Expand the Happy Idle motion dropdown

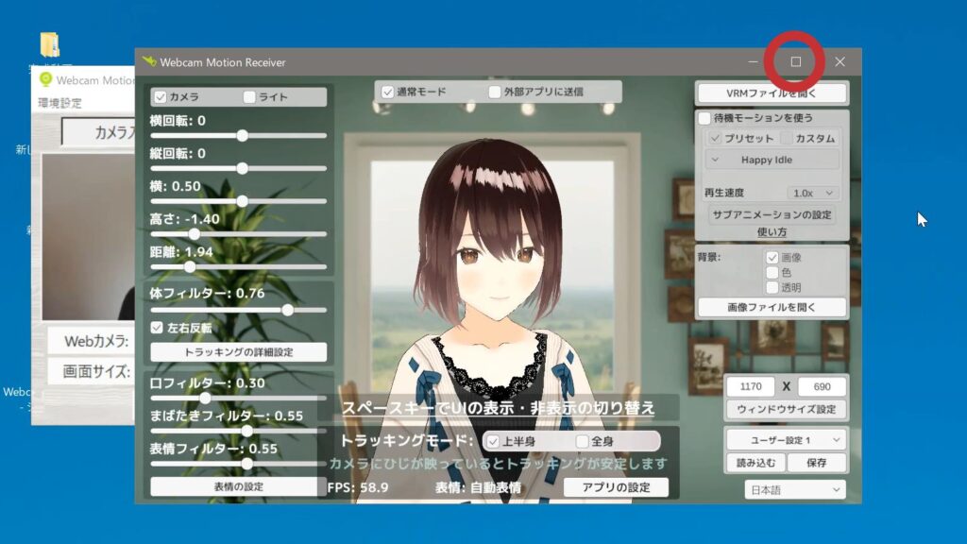pos(772,160)
